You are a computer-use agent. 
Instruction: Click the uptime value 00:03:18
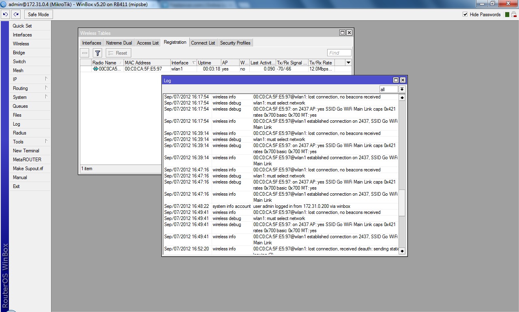pos(212,69)
